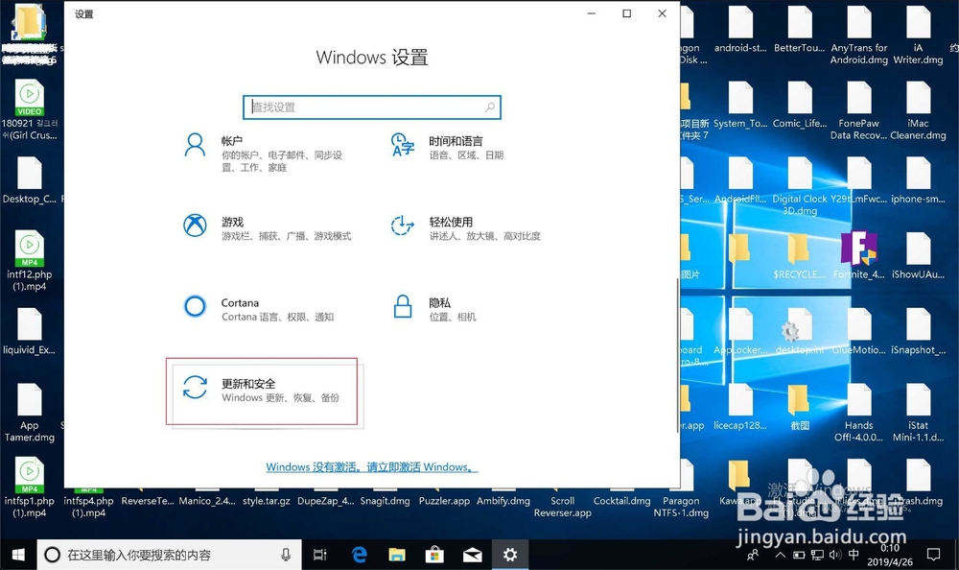Open the Windows Start menu
Viewport: 959px width, 570px height.
18,555
